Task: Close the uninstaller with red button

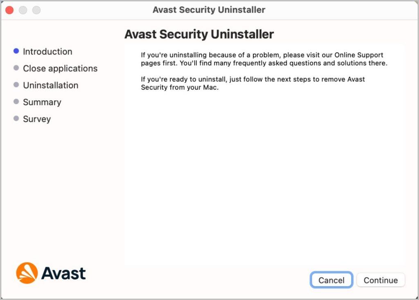Action: pyautogui.click(x=10, y=10)
